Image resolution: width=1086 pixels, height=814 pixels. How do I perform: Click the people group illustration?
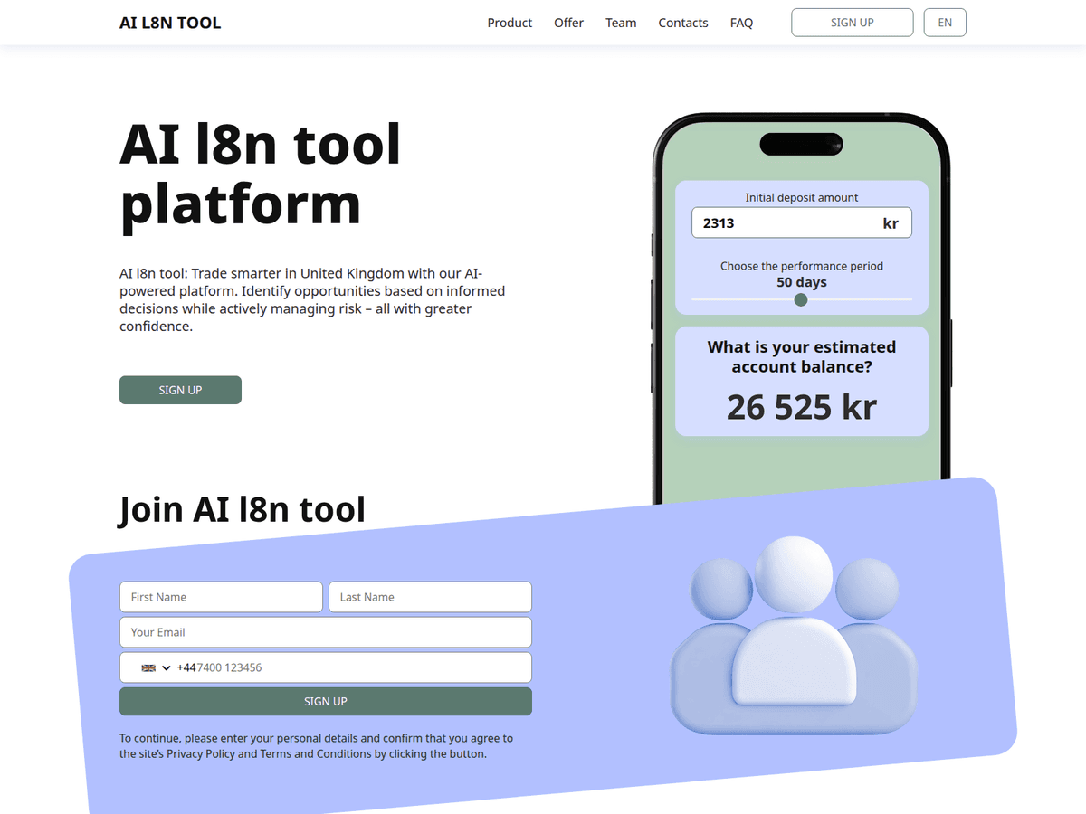tap(795, 636)
